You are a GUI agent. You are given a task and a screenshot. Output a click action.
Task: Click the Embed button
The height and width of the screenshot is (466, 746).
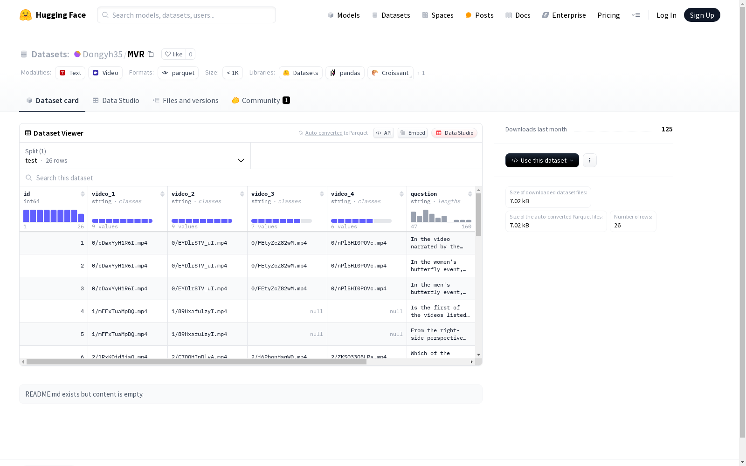(x=413, y=133)
